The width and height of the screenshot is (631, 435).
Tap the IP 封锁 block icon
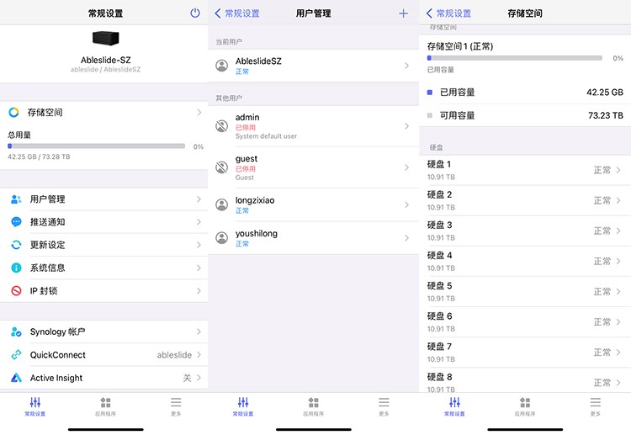[x=16, y=290]
